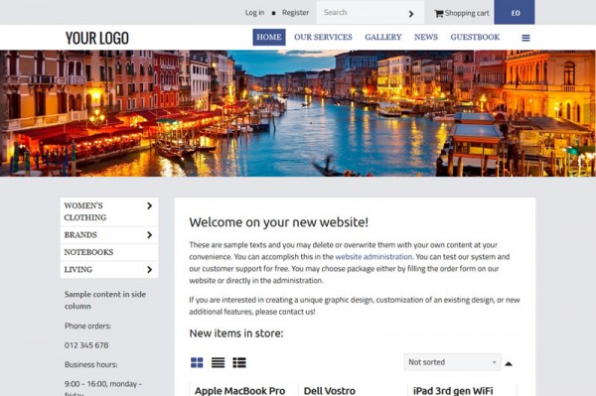Switch to plain list view icon

tap(218, 362)
